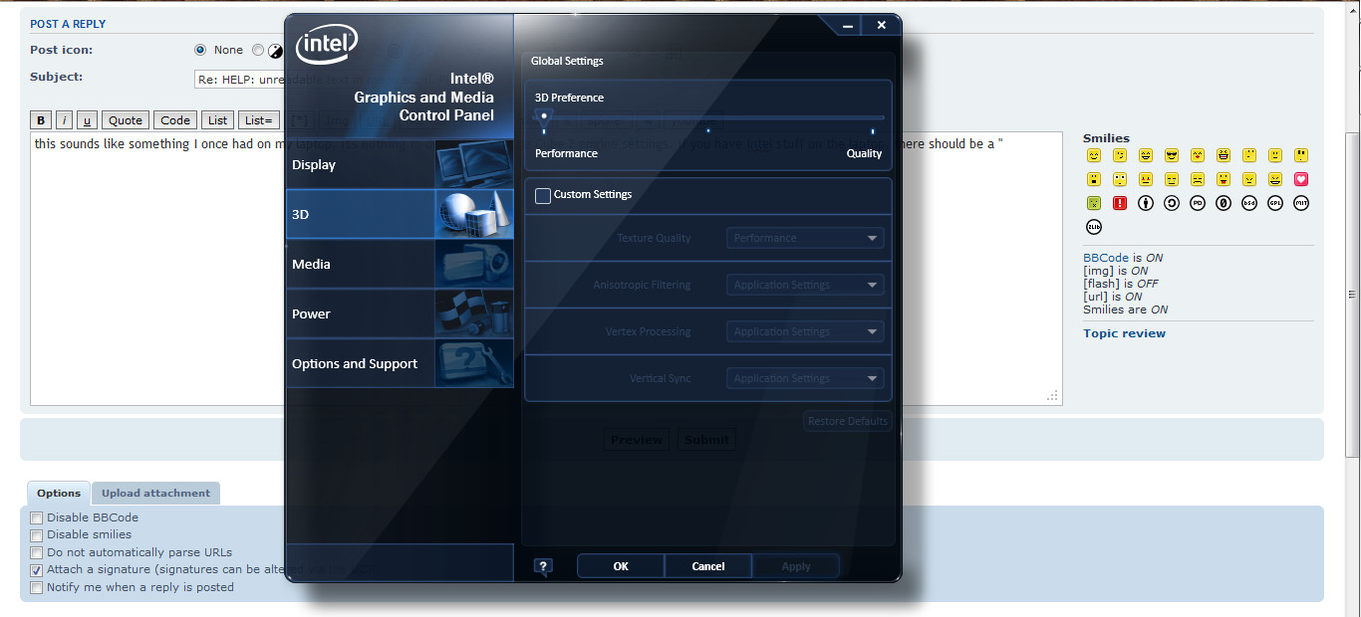
Task: Expand the Anisotropic Filtering dropdown
Action: (805, 286)
